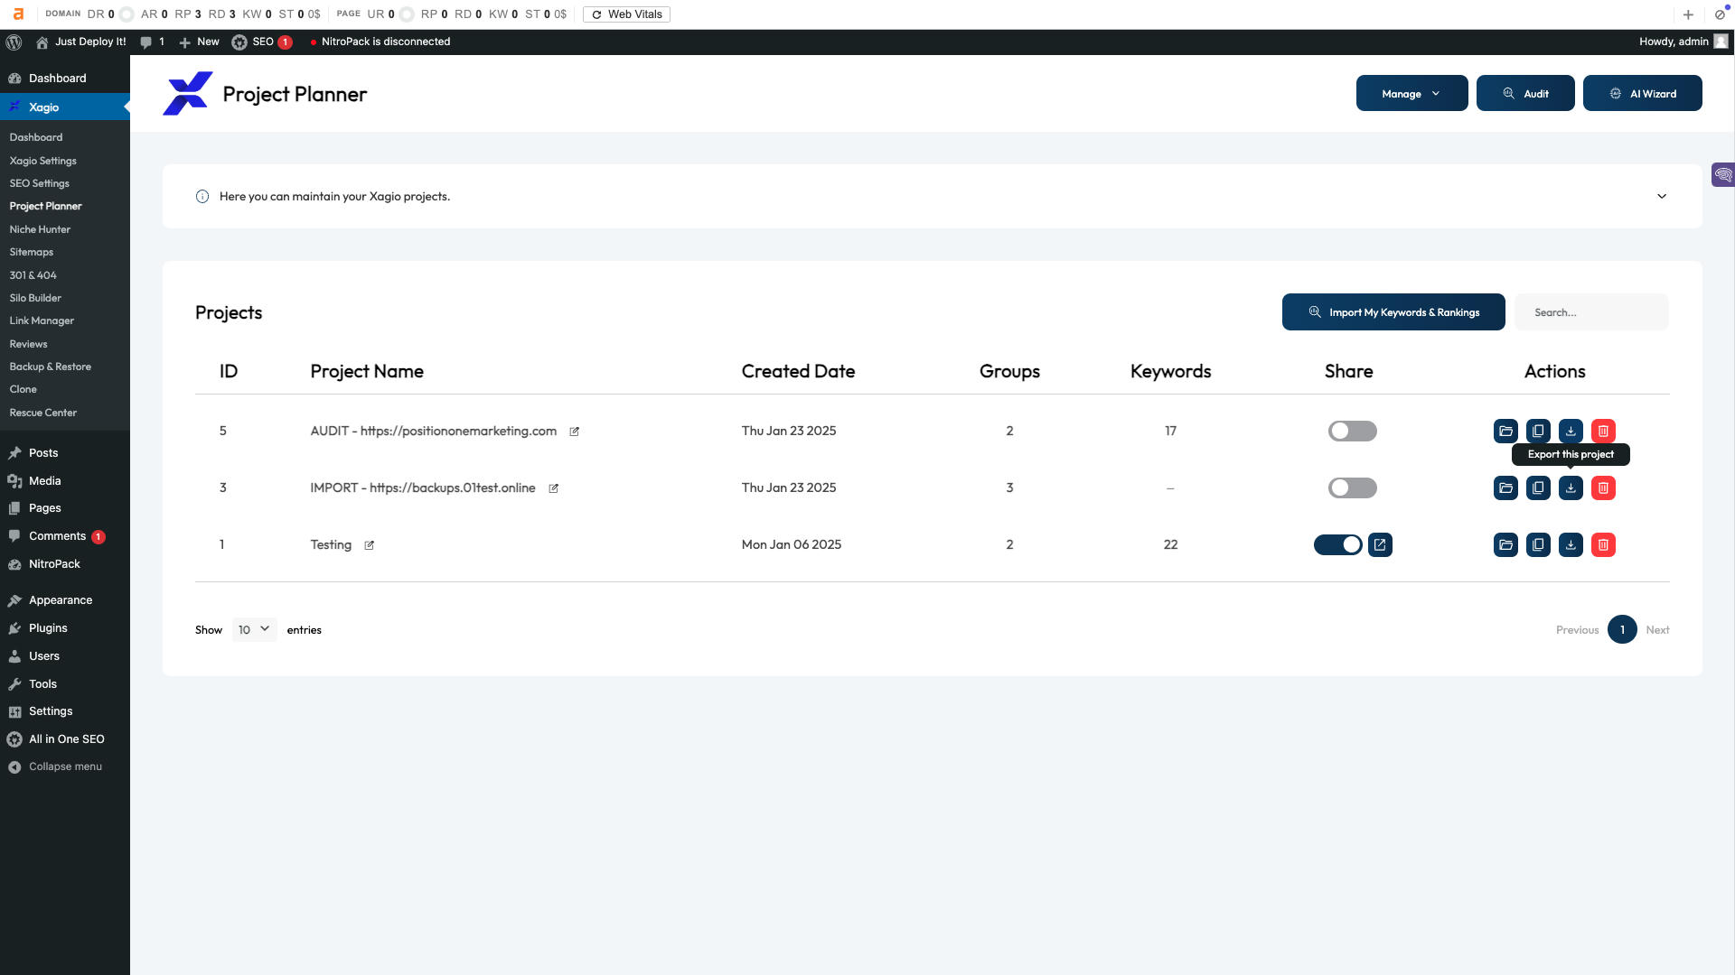Go to Niche Hunter in sidebar
1735x975 pixels.
(x=40, y=229)
